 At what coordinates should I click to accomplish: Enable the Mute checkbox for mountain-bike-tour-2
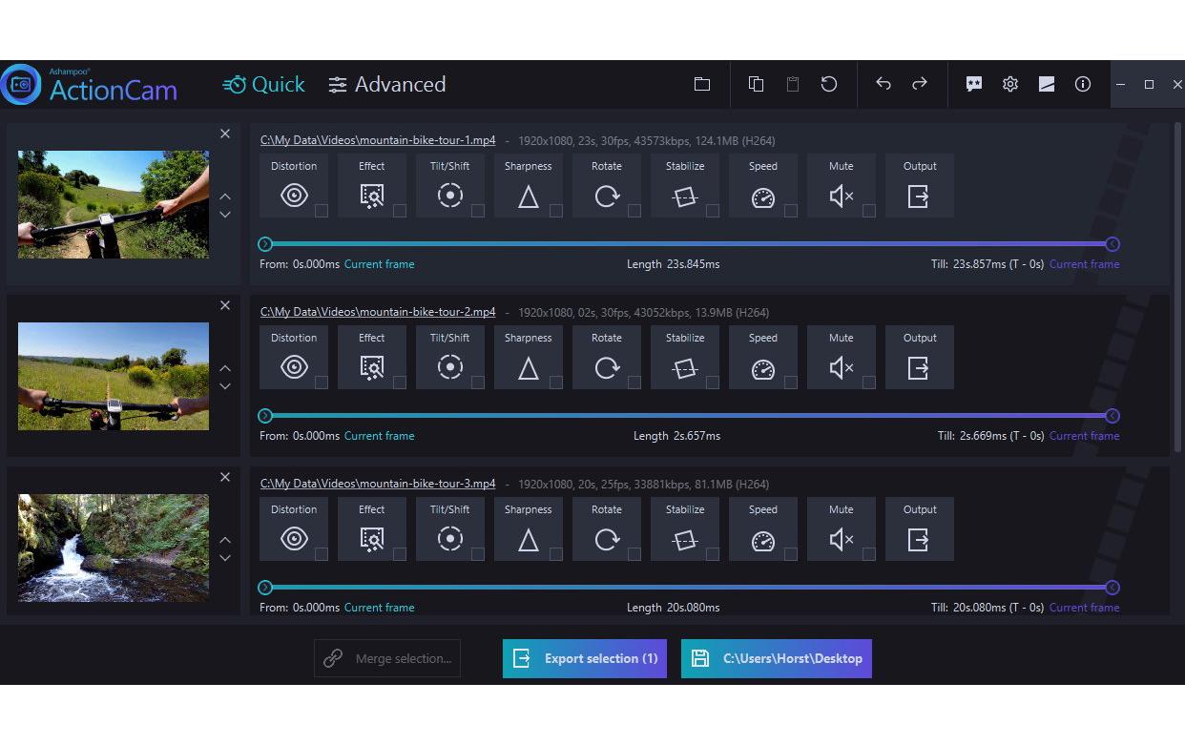coord(869,383)
